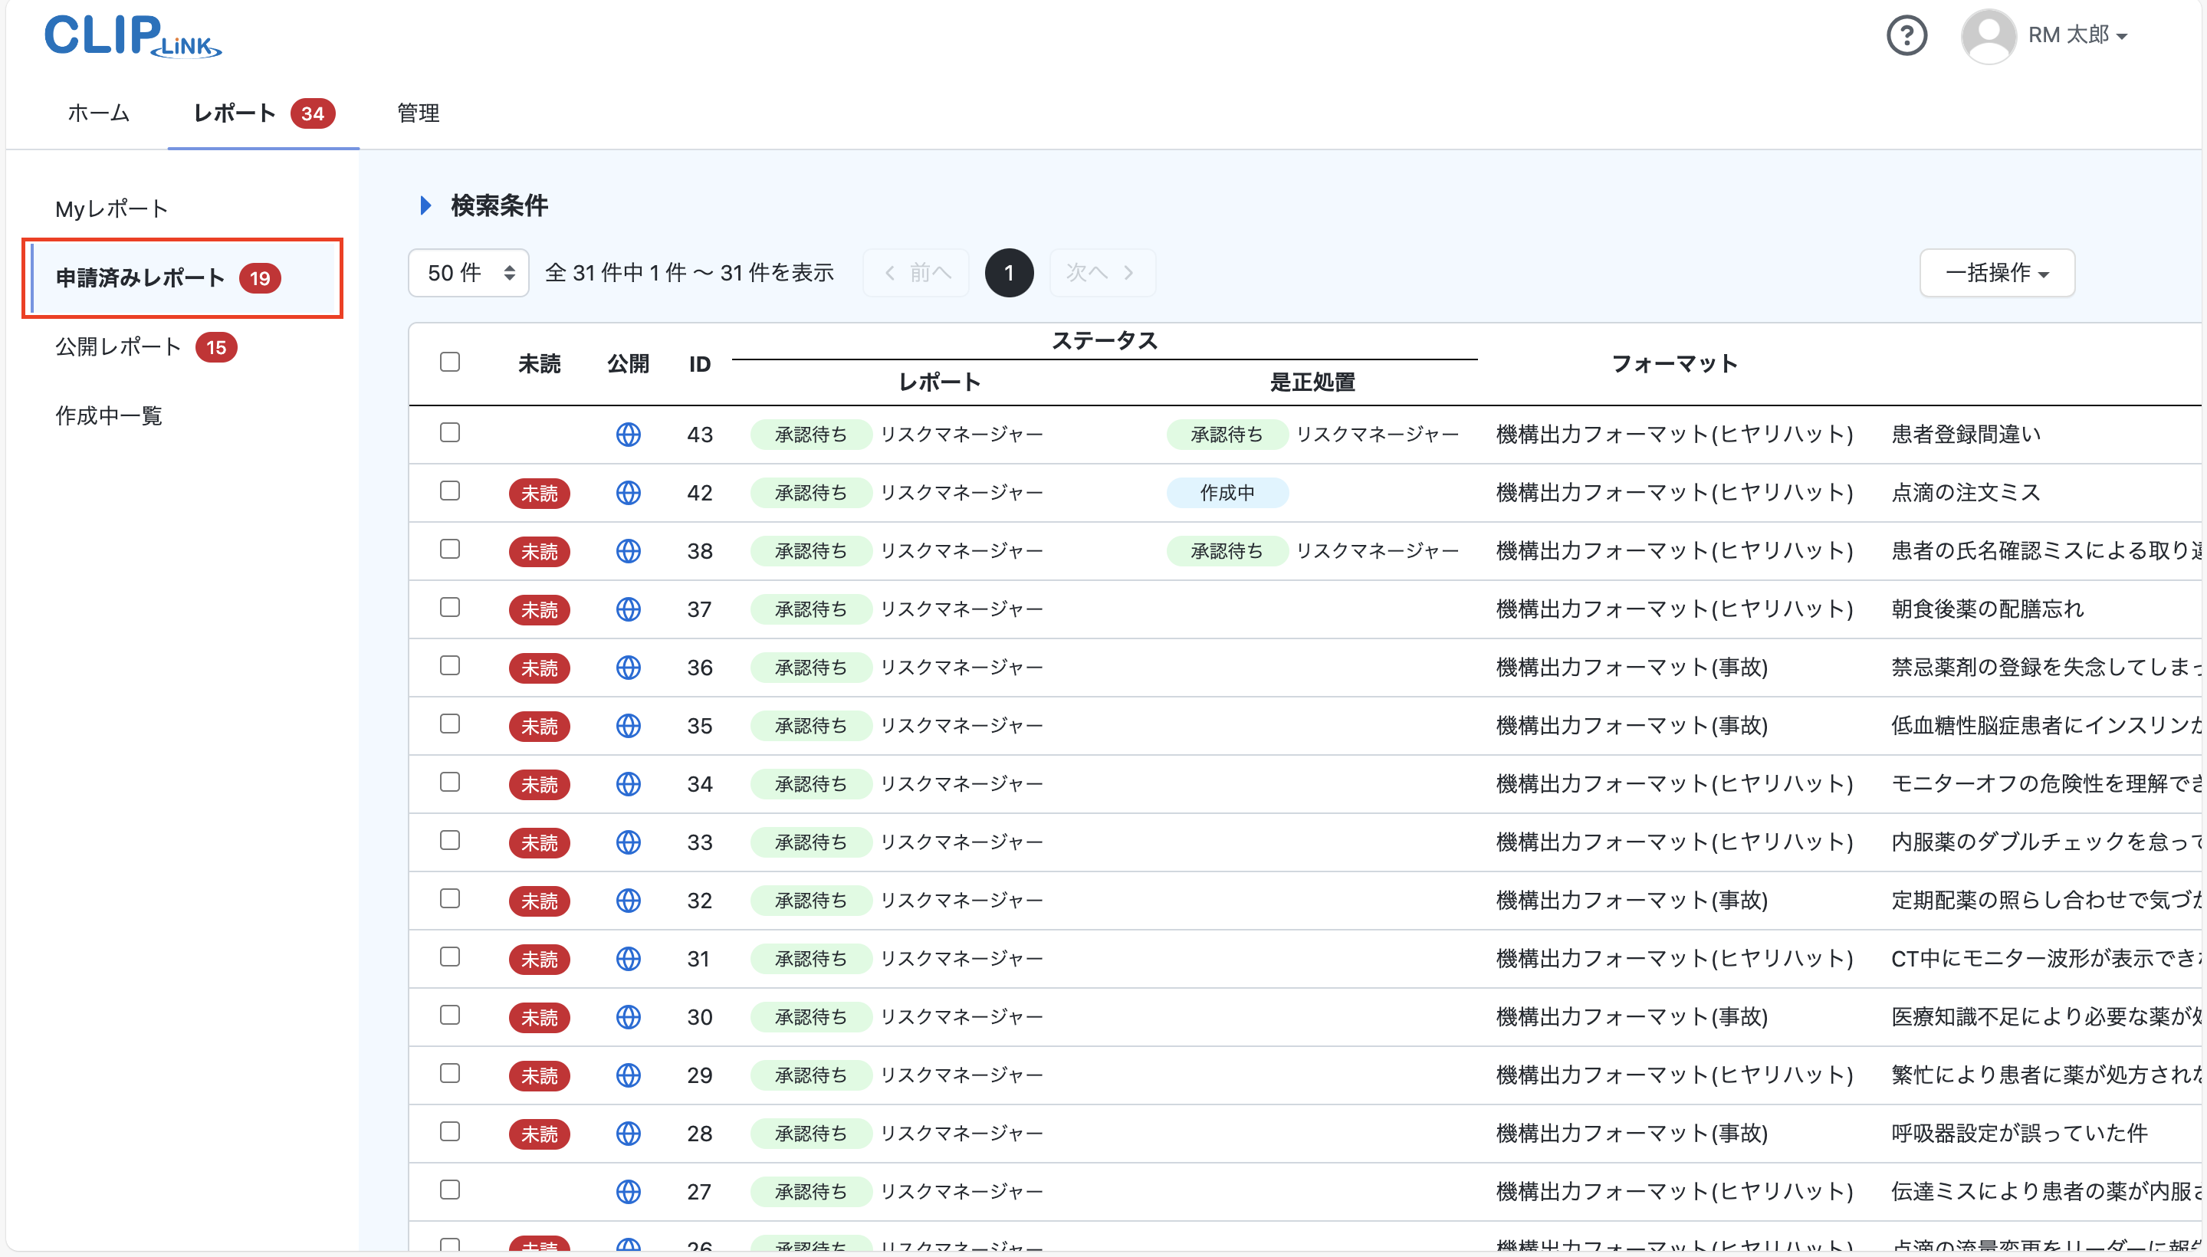Open the public globe icon for report 38

coord(629,551)
